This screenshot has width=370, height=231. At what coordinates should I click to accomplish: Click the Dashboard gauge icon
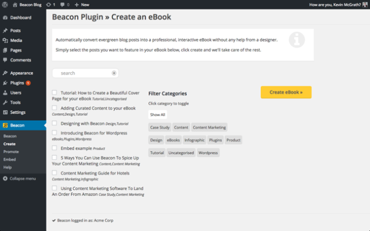pyautogui.click(x=5, y=18)
